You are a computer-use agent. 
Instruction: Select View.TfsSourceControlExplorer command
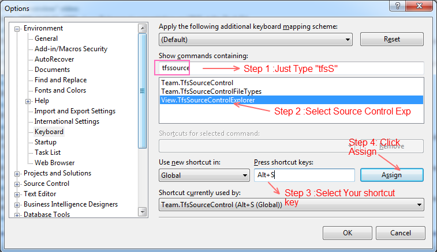[x=208, y=100]
